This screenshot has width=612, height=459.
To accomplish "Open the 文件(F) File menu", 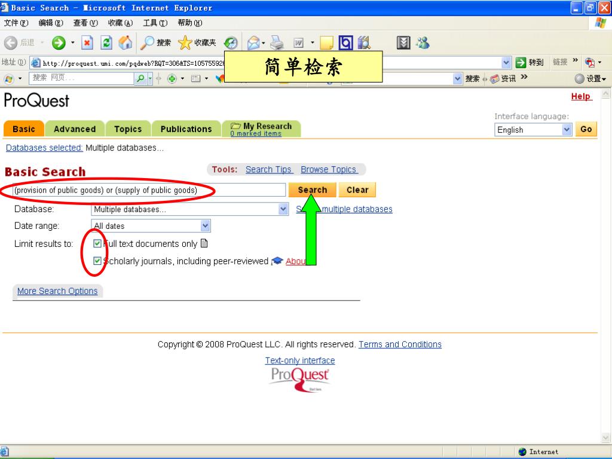I will pyautogui.click(x=16, y=23).
